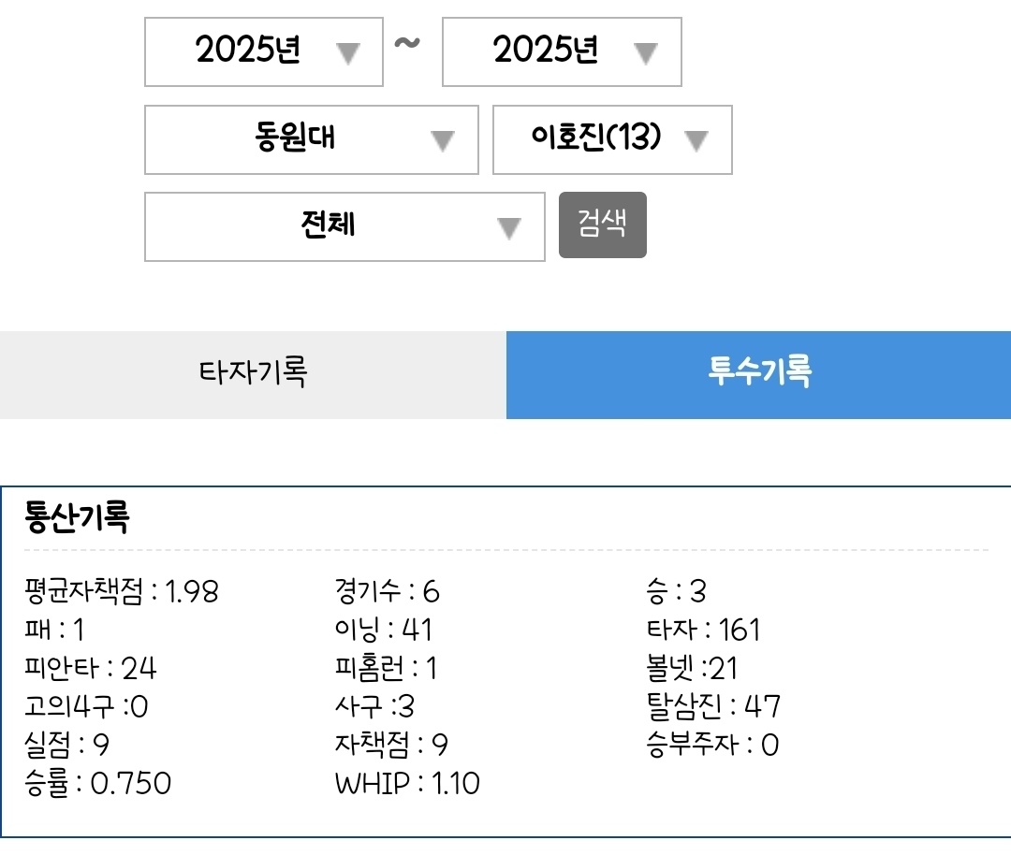The width and height of the screenshot is (1011, 855).
Task: Click the 탈삼진 47 stat
Action: click(713, 706)
